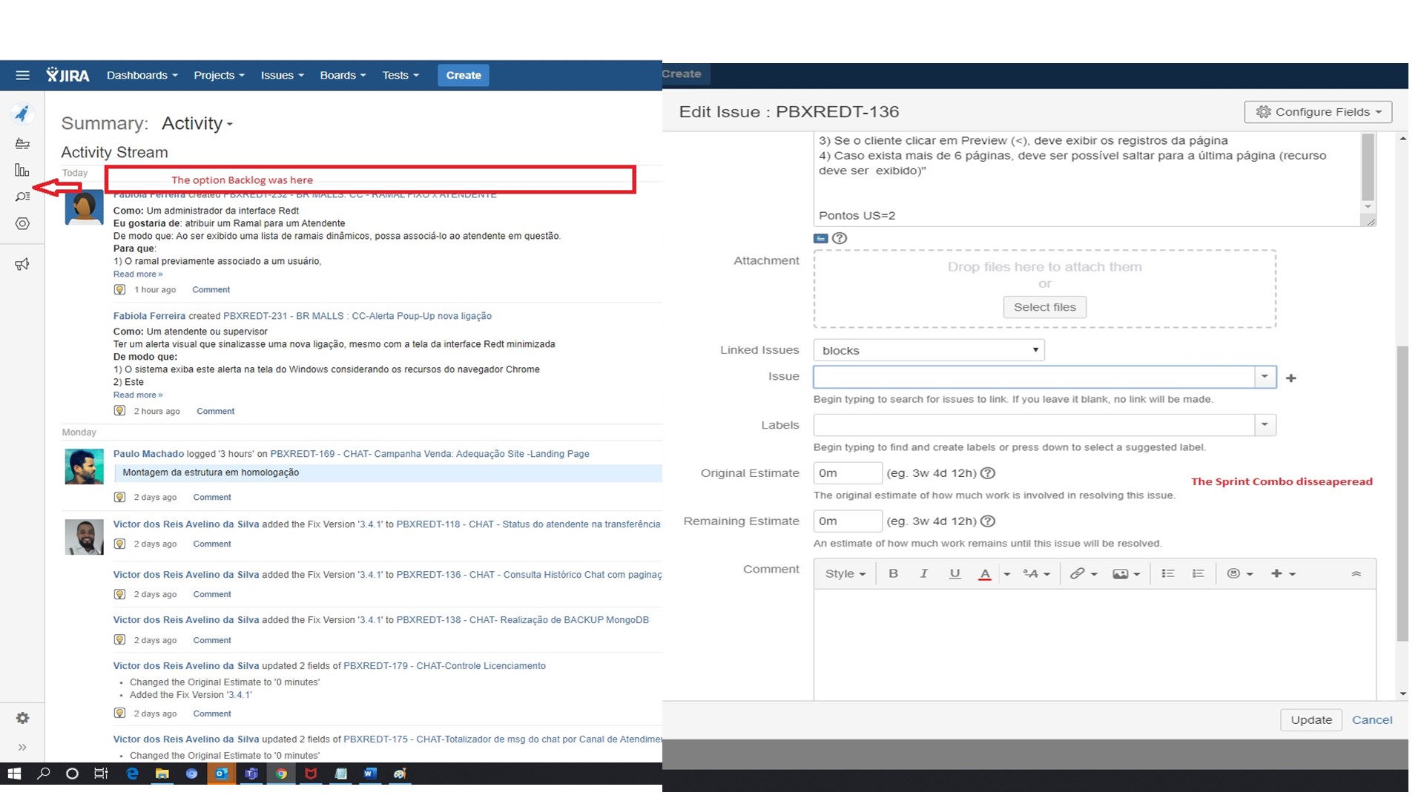The width and height of the screenshot is (1424, 801).
Task: Click help icon next to Original Estimate
Action: tap(988, 473)
